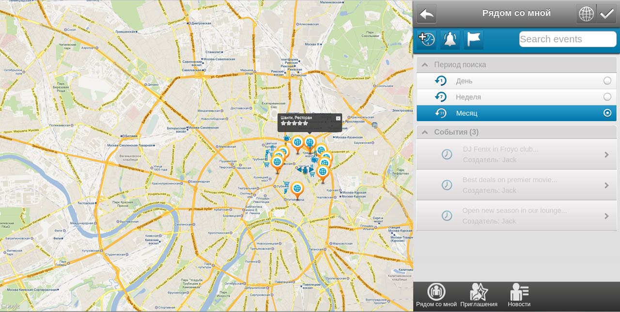Screen dimensions: 620x312
Task: Collapse the События (3) section
Action: [x=425, y=132]
